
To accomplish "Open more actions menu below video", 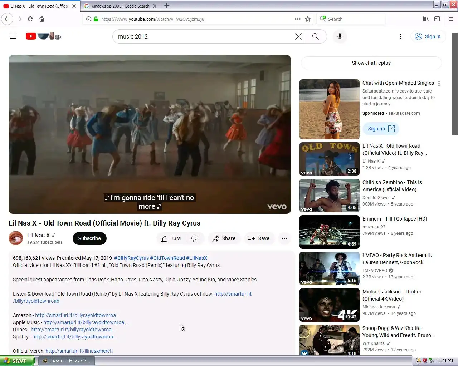I will [x=284, y=238].
